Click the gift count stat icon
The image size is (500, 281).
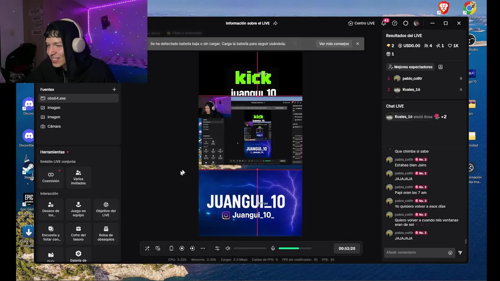pyautogui.click(x=390, y=54)
